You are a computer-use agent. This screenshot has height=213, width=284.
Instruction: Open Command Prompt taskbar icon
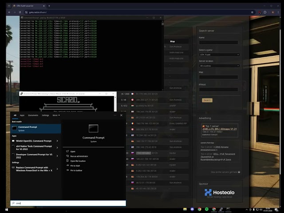(228, 209)
